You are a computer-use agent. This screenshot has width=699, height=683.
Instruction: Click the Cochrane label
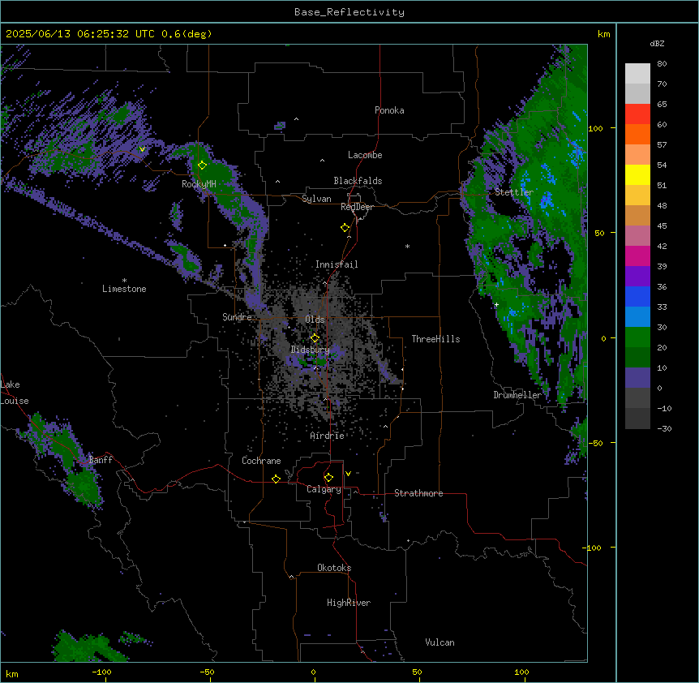pyautogui.click(x=261, y=461)
